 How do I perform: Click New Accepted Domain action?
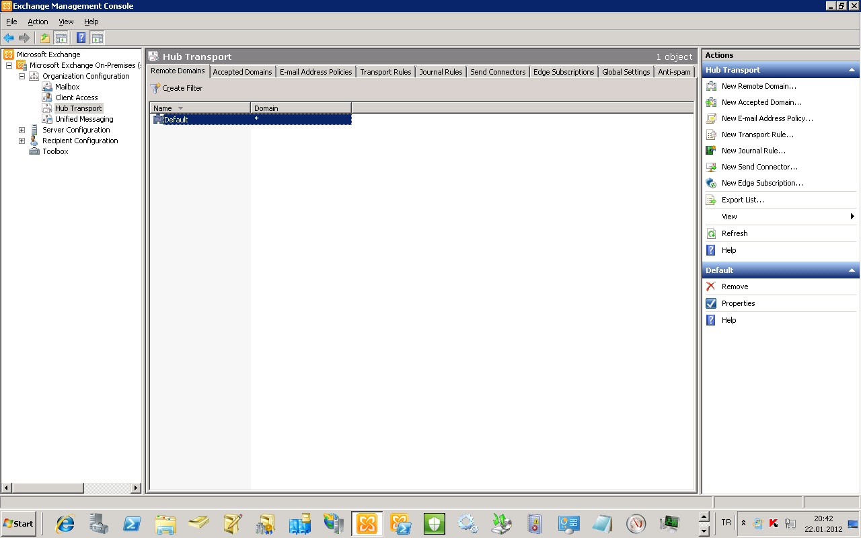pyautogui.click(x=761, y=102)
